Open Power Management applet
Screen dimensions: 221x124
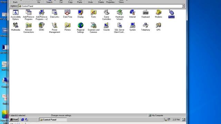pyautogui.click(x=55, y=28)
